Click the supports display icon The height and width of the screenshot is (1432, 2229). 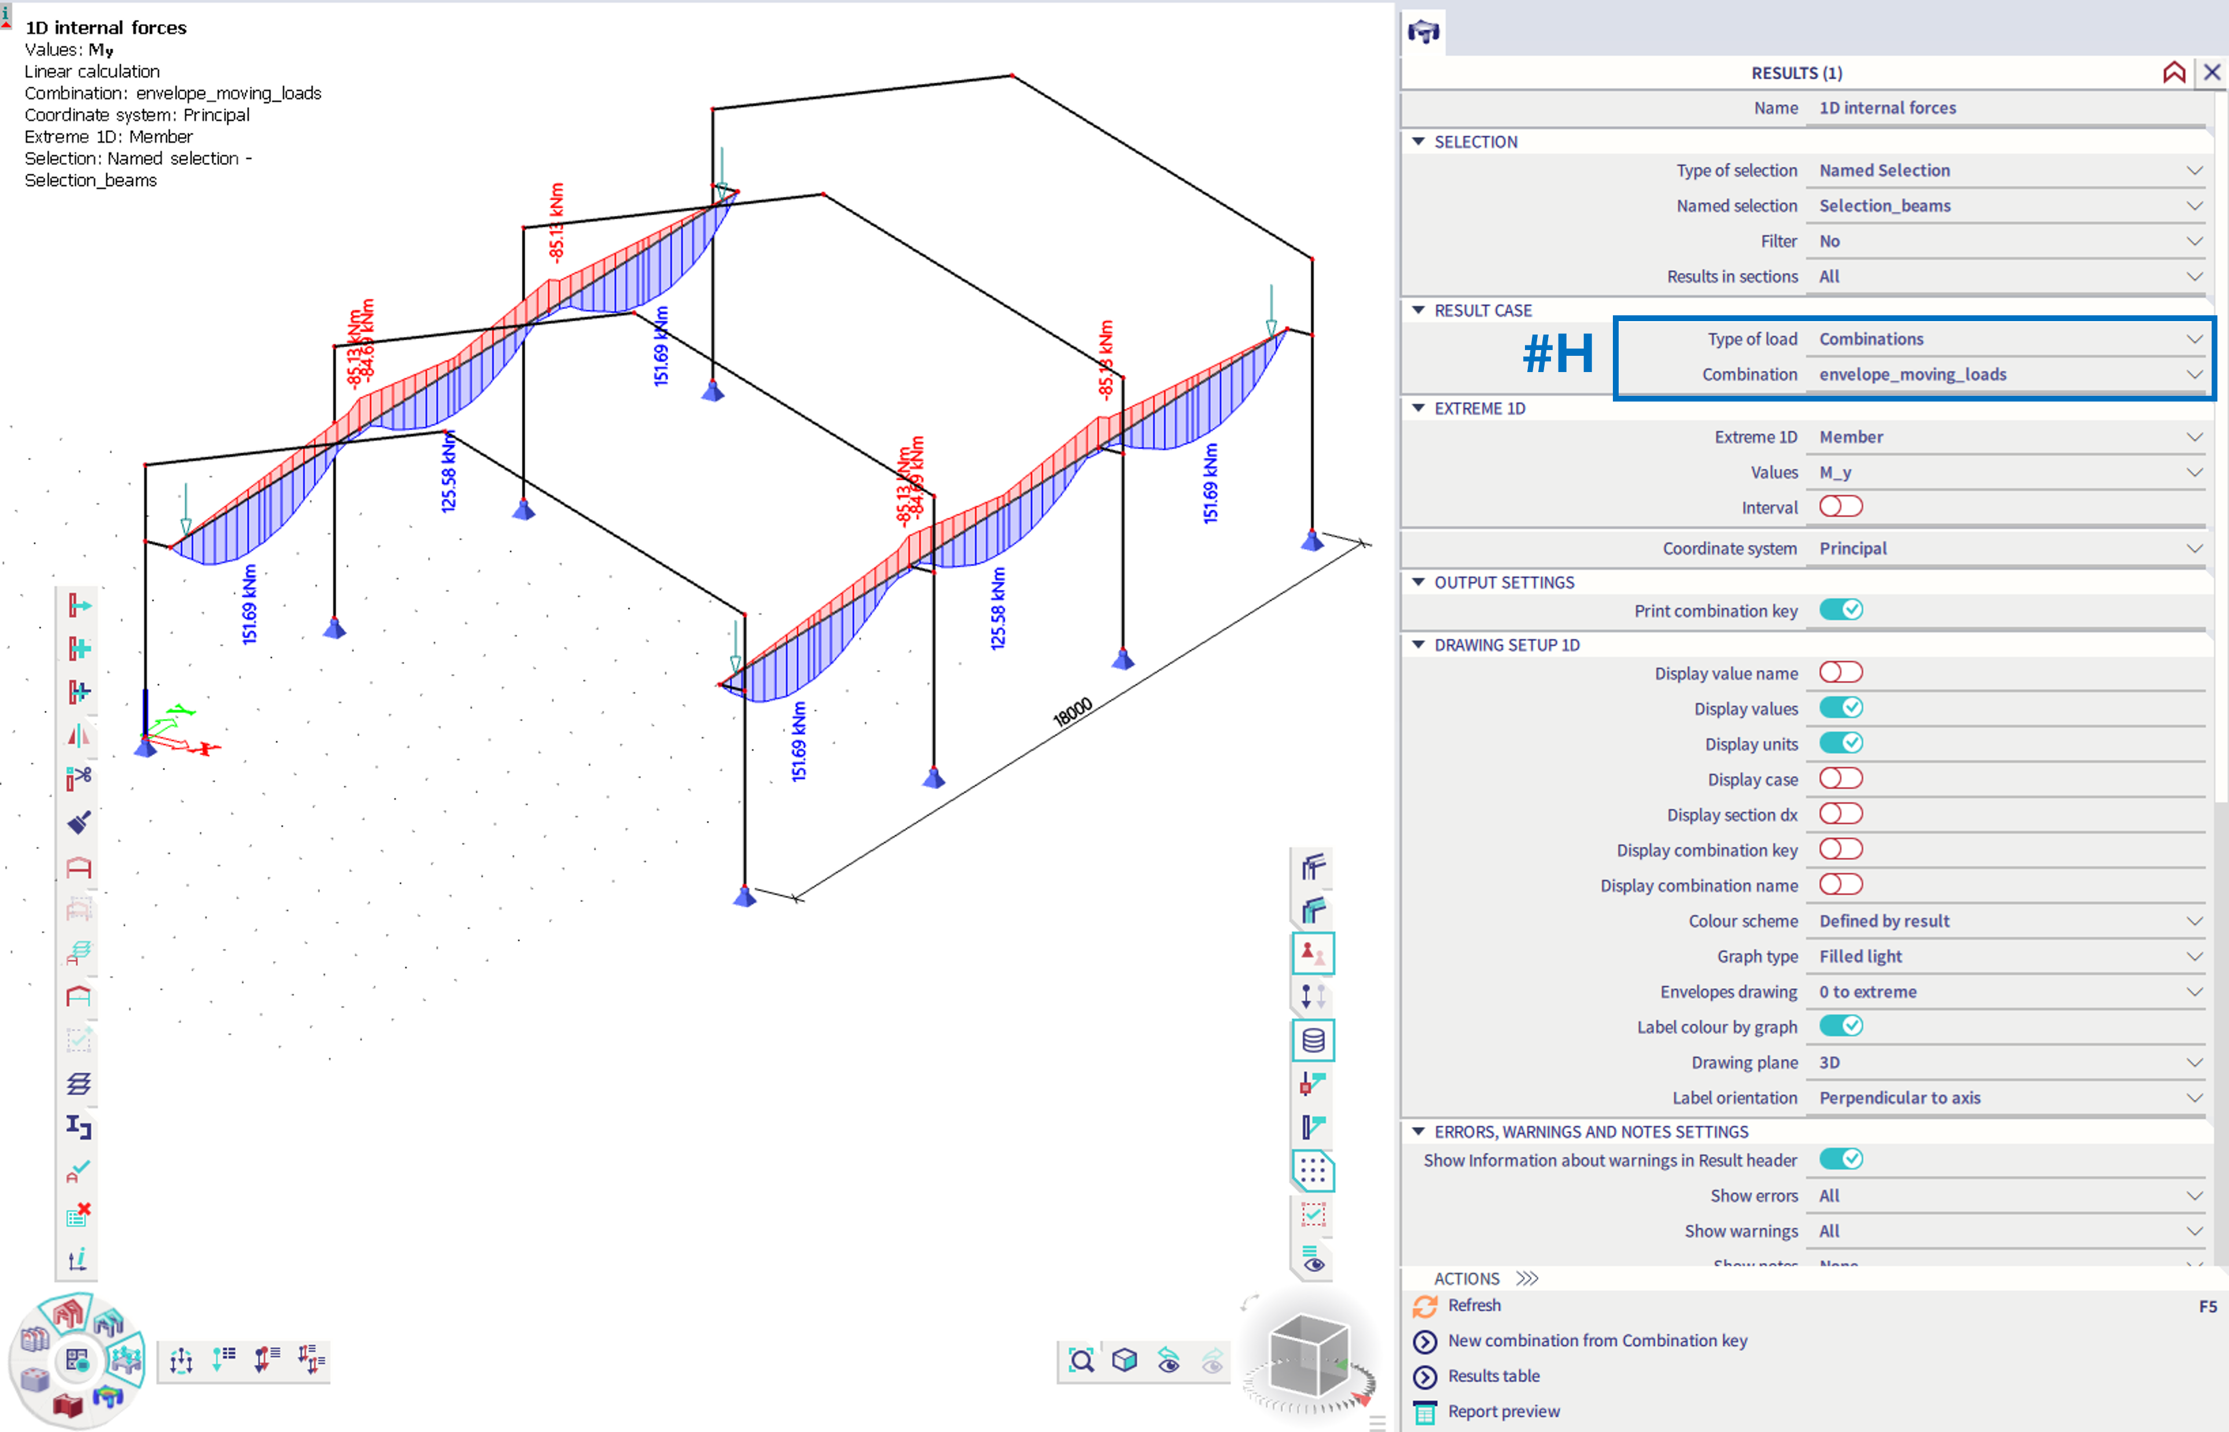coord(1313,953)
